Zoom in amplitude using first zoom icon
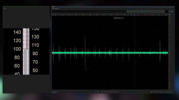The width and height of the screenshot is (179, 100). pyautogui.click(x=152, y=92)
